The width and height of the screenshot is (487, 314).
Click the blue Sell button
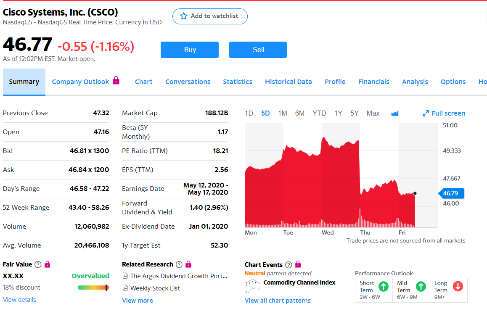[258, 50]
